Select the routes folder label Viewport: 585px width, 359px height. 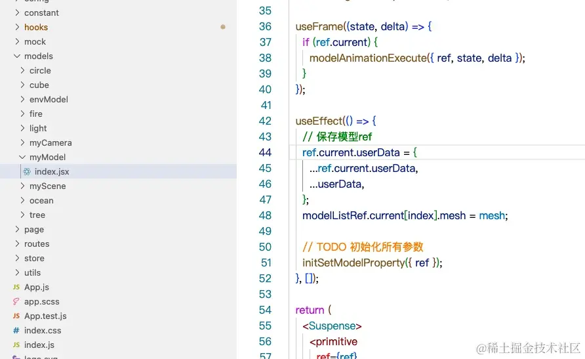tap(37, 243)
